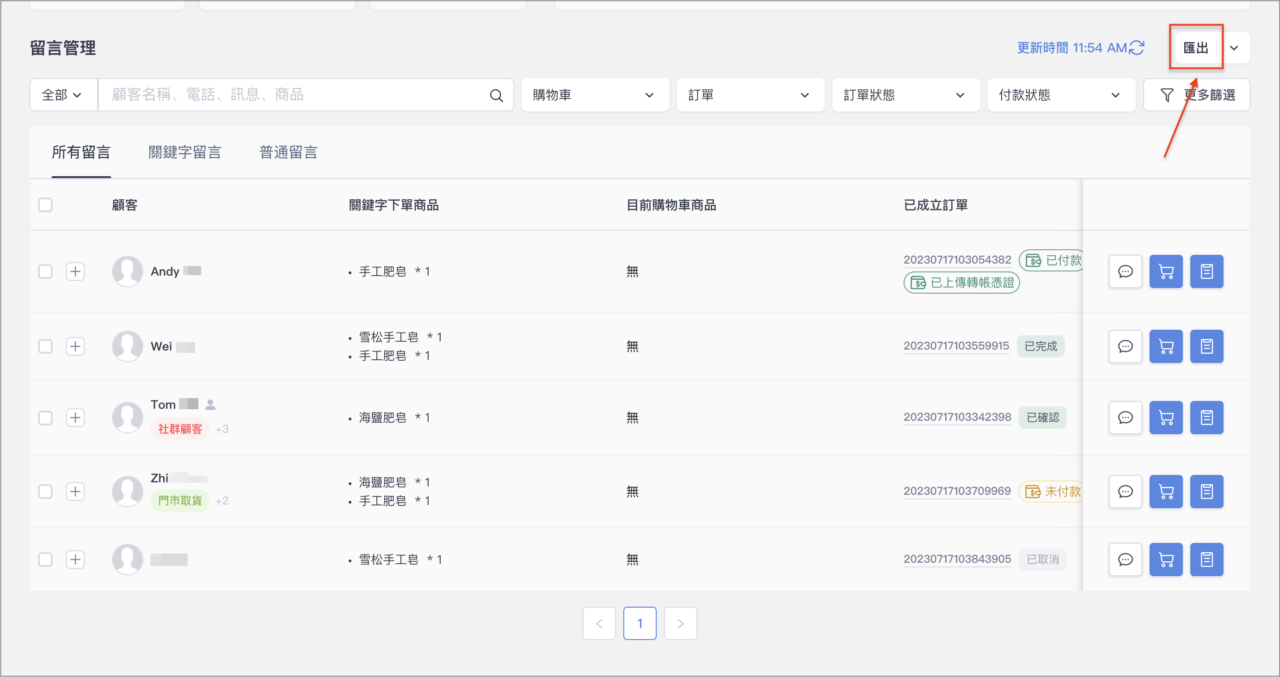The height and width of the screenshot is (677, 1280).
Task: Click the refresh icon beside 更新時間
Action: click(1136, 48)
